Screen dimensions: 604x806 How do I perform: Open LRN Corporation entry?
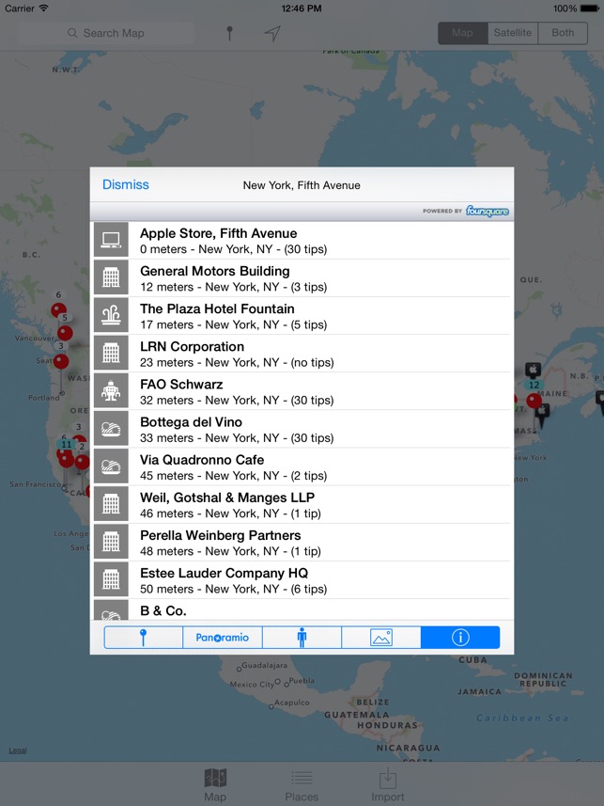tap(302, 354)
